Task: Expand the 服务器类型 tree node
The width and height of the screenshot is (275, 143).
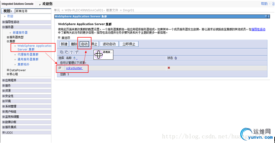Action: click(x=8, y=37)
